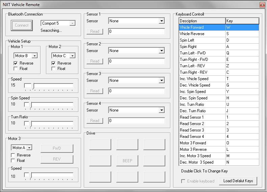Viewport: 267px width, 192px height.
Task: Enable Float for Motor 1
Action: [x=16, y=69]
